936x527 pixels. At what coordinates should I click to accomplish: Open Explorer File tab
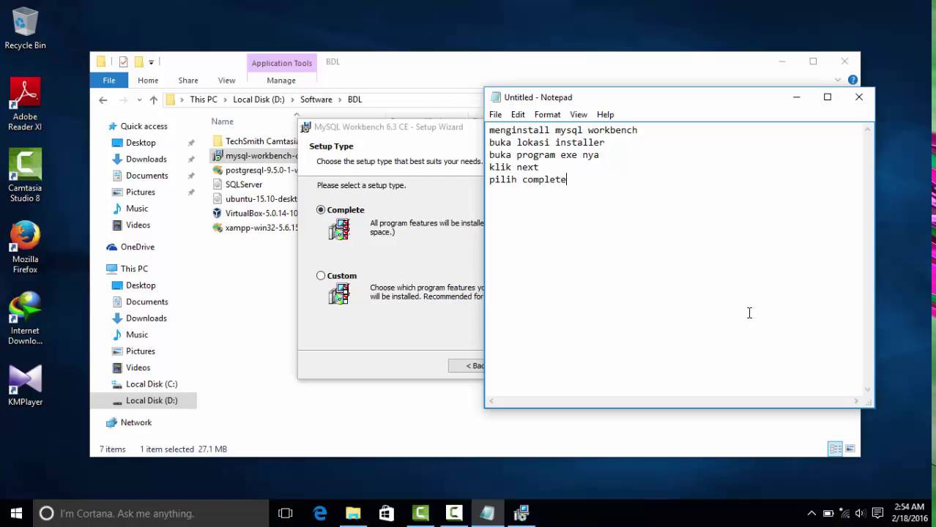[x=108, y=81]
